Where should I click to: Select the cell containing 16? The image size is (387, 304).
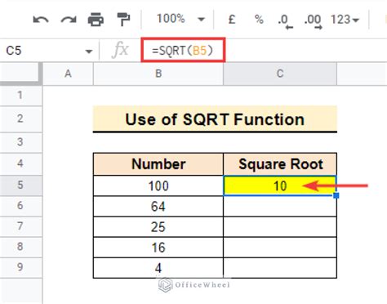158,248
